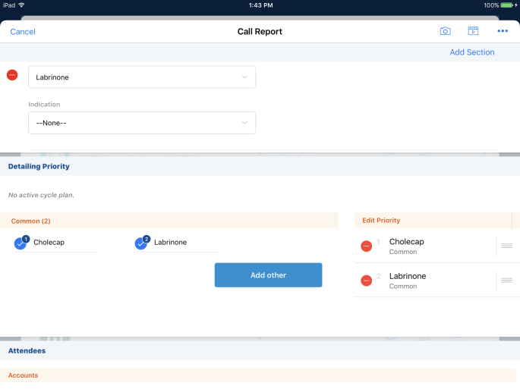Image resolution: width=520 pixels, height=389 pixels.
Task: Open the more options ellipsis menu
Action: pos(502,31)
